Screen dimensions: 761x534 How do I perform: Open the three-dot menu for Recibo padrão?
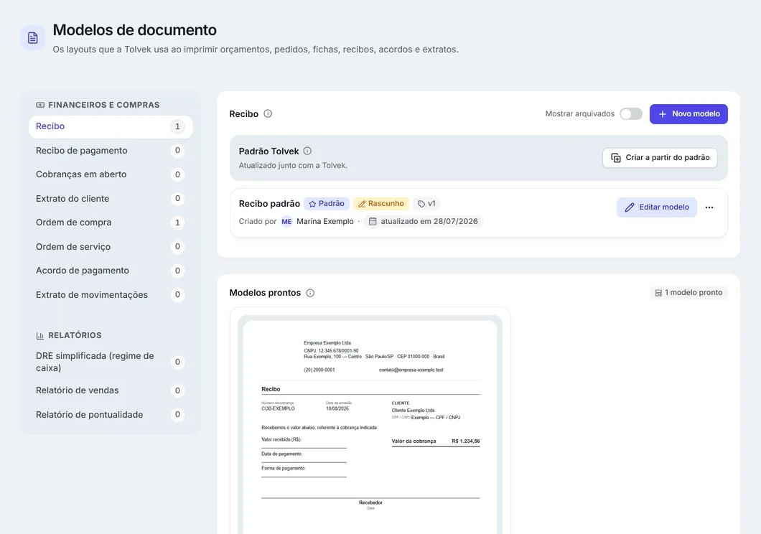point(709,207)
